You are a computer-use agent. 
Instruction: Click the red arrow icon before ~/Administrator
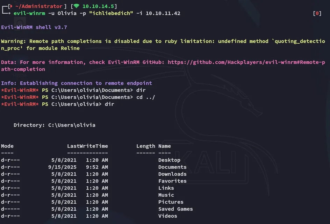(x=12, y=6)
